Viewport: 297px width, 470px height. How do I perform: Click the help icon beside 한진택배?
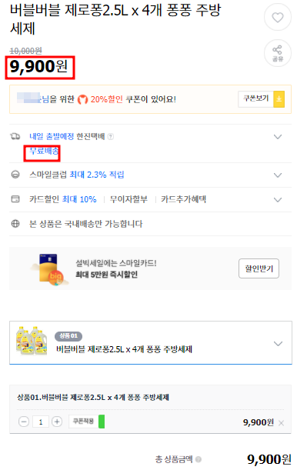pyautogui.click(x=111, y=137)
